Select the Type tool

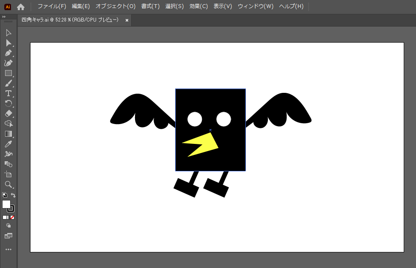pyautogui.click(x=8, y=93)
